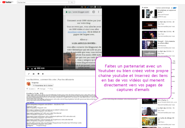Viewport: 185px width, 128px height.
Task: Open the blogautop channel name
Action: [x=35, y=82]
